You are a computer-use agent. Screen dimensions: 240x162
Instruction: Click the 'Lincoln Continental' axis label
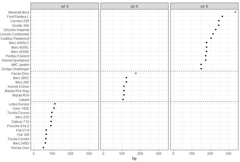pos(15,34)
